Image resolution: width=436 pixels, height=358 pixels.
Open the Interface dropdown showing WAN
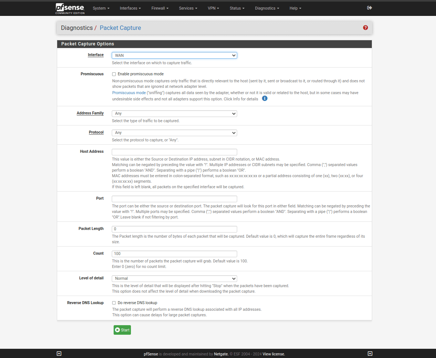coord(174,55)
